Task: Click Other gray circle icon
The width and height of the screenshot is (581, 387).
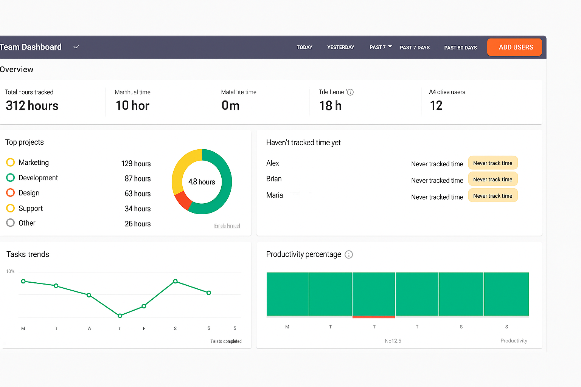Action: (x=11, y=223)
